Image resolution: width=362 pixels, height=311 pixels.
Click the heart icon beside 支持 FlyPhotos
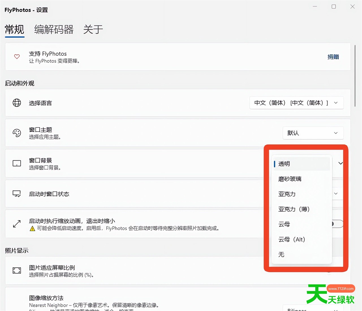coord(17,57)
